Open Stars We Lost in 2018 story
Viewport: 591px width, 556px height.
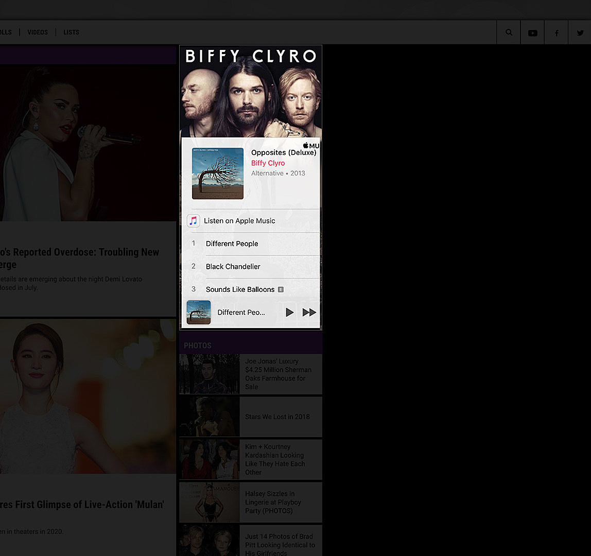click(x=277, y=417)
